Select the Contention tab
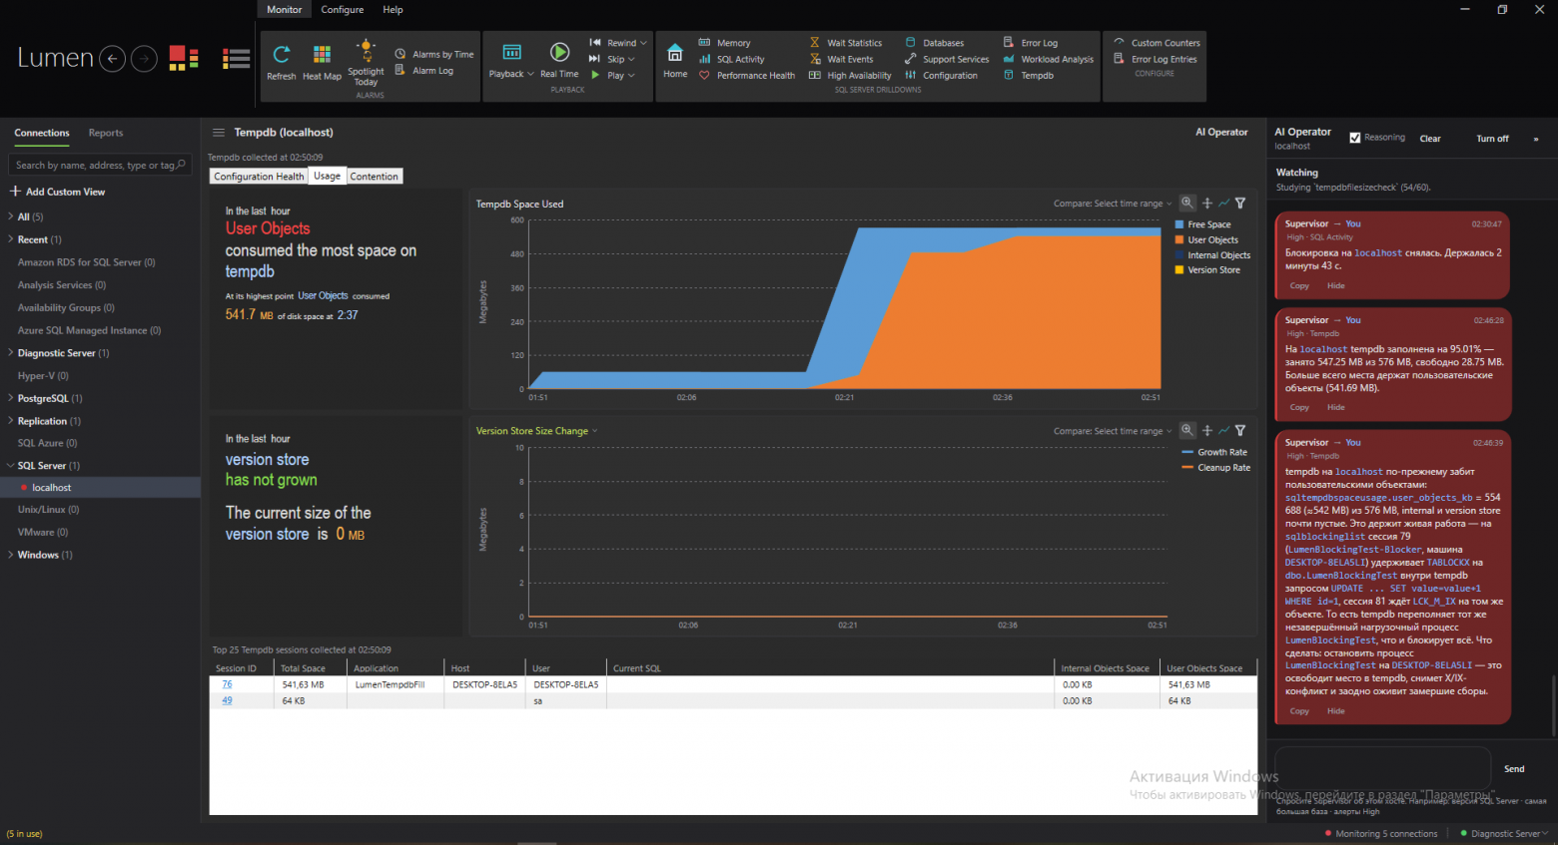 (x=375, y=177)
